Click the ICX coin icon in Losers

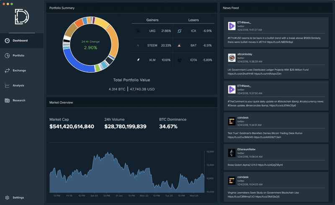pos(179,31)
